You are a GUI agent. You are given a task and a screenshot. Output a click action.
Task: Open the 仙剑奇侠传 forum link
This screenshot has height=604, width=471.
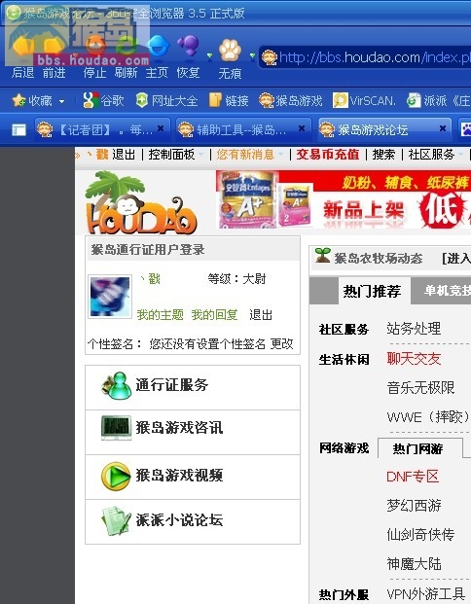(x=421, y=535)
